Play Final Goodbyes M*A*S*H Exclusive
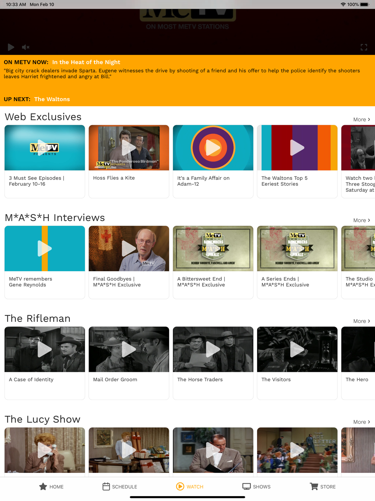The height and width of the screenshot is (501, 375). 129,248
